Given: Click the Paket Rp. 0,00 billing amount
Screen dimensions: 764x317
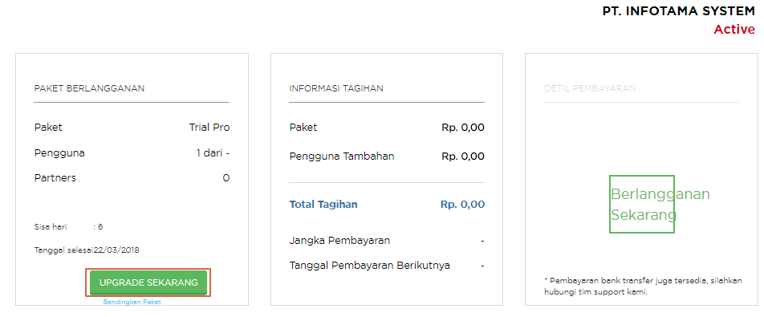Looking at the screenshot, I should (x=463, y=128).
